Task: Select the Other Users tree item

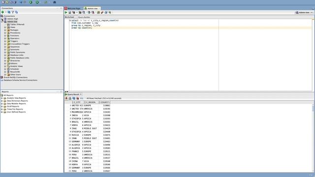Action: [x=15, y=75]
